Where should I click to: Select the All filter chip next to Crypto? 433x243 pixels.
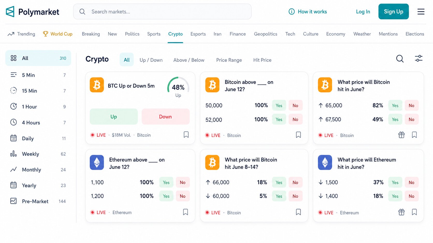coord(127,60)
